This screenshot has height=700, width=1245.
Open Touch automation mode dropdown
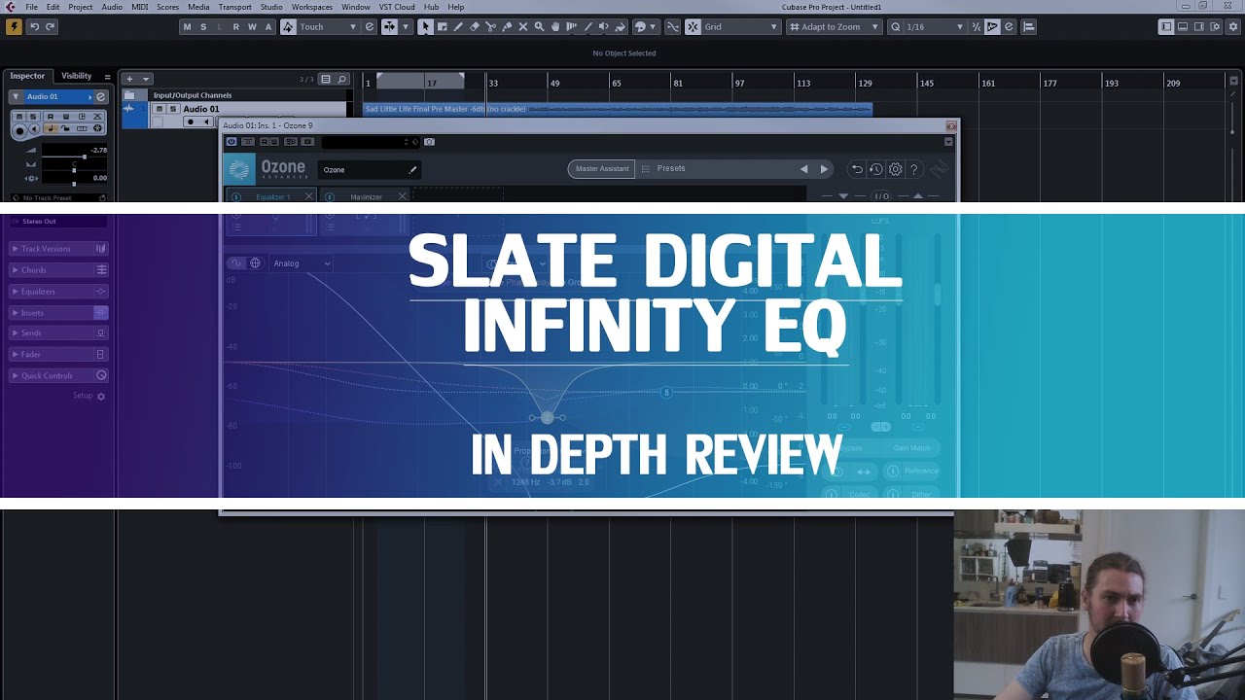329,26
